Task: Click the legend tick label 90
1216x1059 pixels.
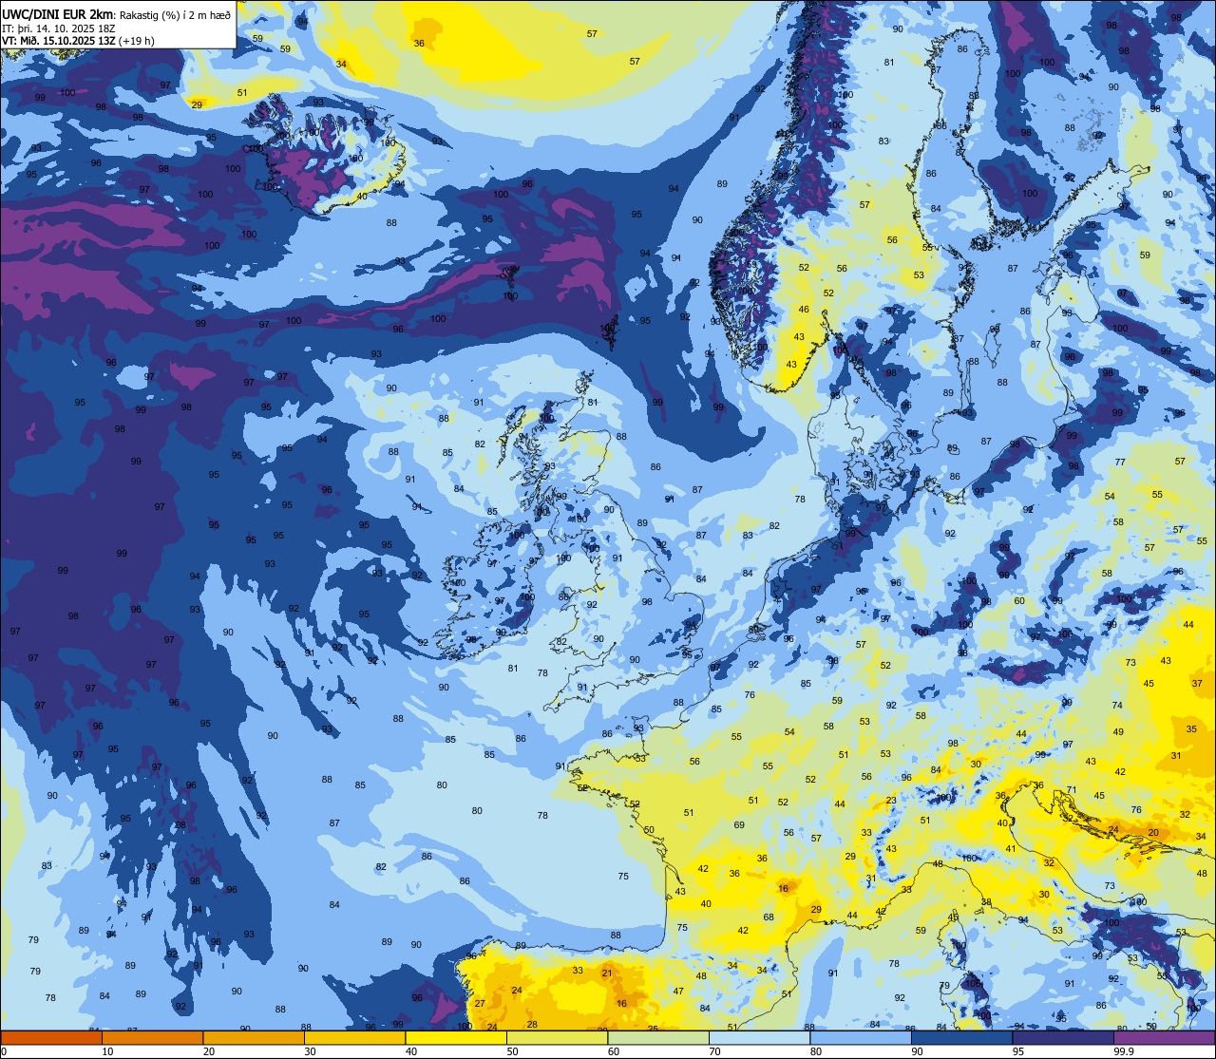Action: click(917, 1051)
